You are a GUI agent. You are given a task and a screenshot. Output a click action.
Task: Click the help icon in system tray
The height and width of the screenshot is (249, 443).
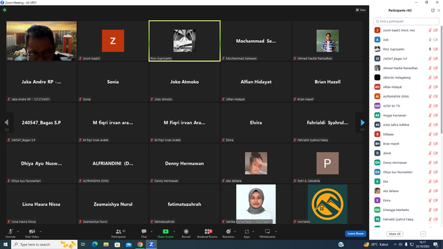341,244
